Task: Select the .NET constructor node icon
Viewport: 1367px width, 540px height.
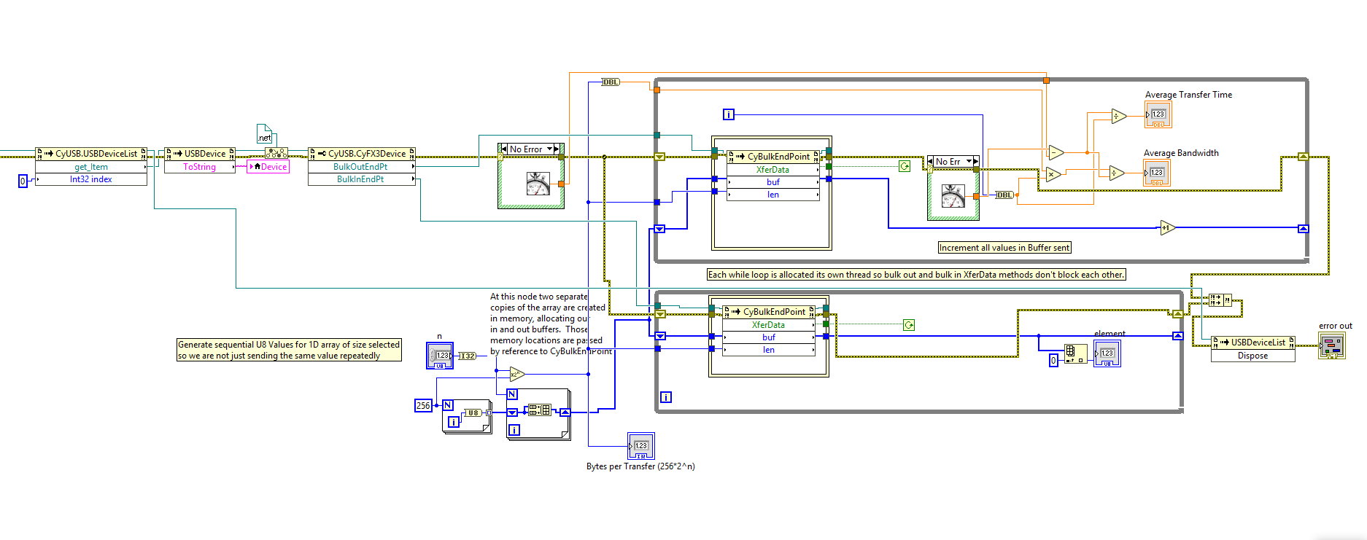Action: (x=264, y=134)
